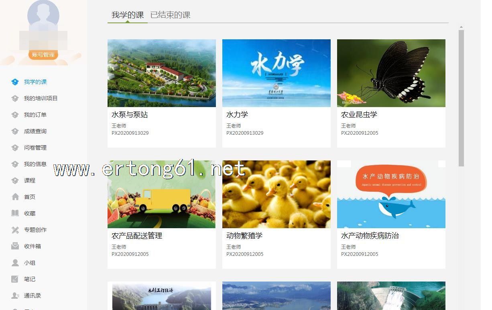
Task: Open the 农业昆虫学 butterfly thumbnail
Action: [x=391, y=73]
